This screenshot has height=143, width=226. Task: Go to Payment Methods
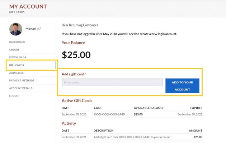[22, 80]
